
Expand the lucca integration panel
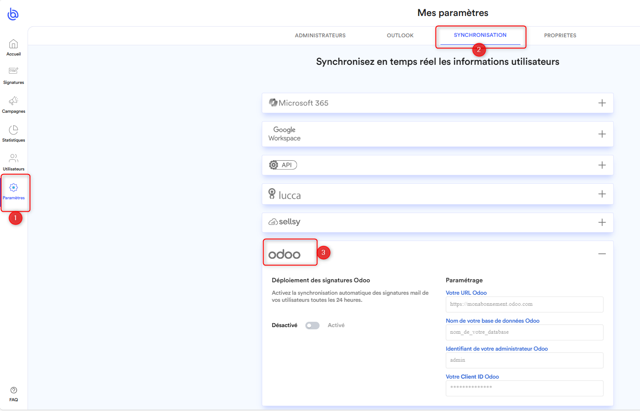[602, 194]
